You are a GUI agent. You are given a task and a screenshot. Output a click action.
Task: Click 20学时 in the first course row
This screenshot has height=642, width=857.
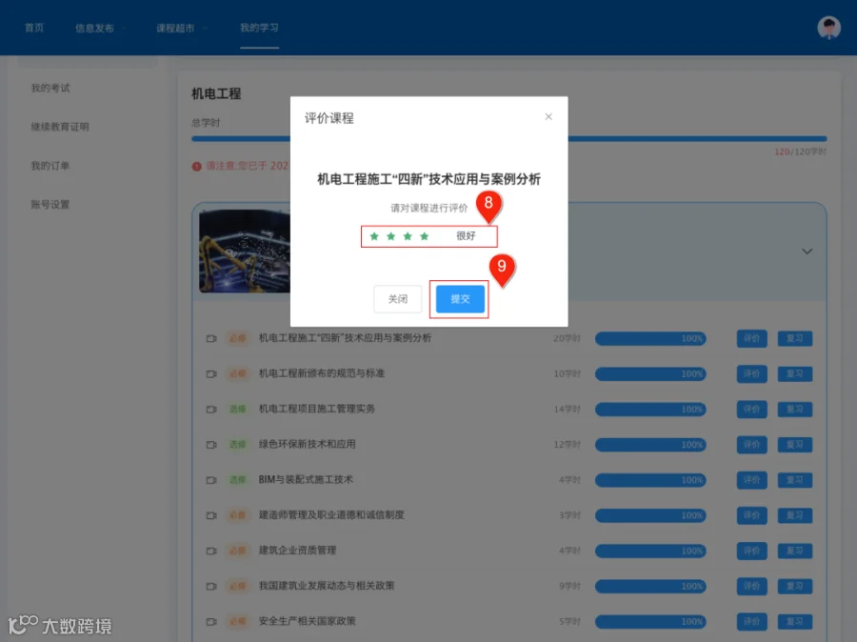click(x=567, y=338)
